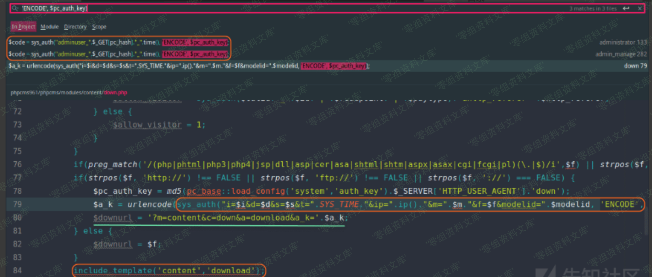Click the urlencode call on line 79
The width and height of the screenshot is (652, 277).
pyautogui.click(x=149, y=204)
